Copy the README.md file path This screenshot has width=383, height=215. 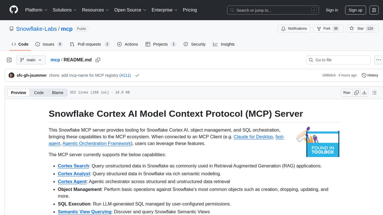click(x=98, y=60)
